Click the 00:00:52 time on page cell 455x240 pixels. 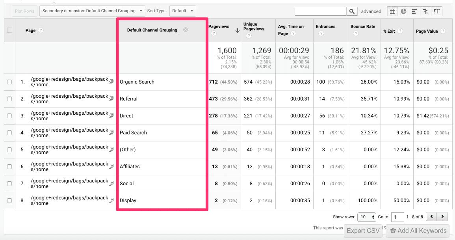[300, 149]
